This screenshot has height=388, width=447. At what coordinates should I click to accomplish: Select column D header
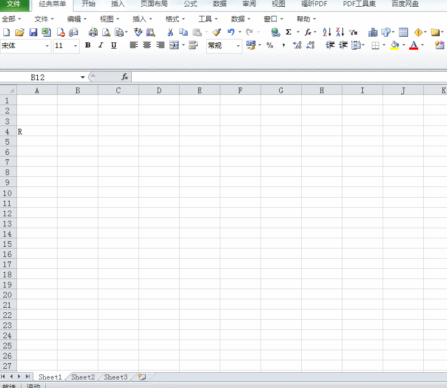[x=159, y=90]
